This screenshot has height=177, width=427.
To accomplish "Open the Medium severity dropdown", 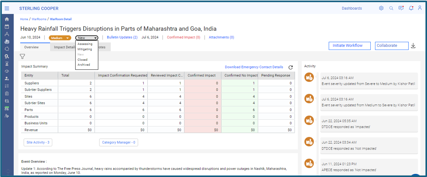I will [x=60, y=38].
